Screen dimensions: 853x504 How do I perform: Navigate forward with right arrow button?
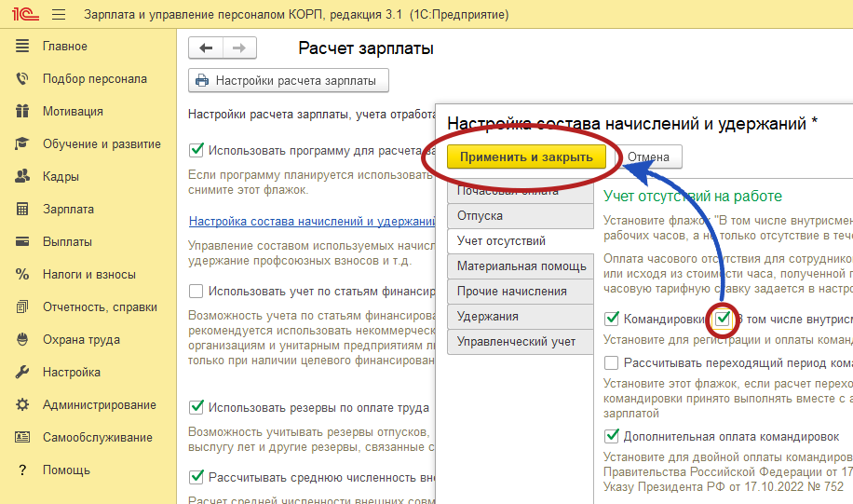(x=239, y=48)
